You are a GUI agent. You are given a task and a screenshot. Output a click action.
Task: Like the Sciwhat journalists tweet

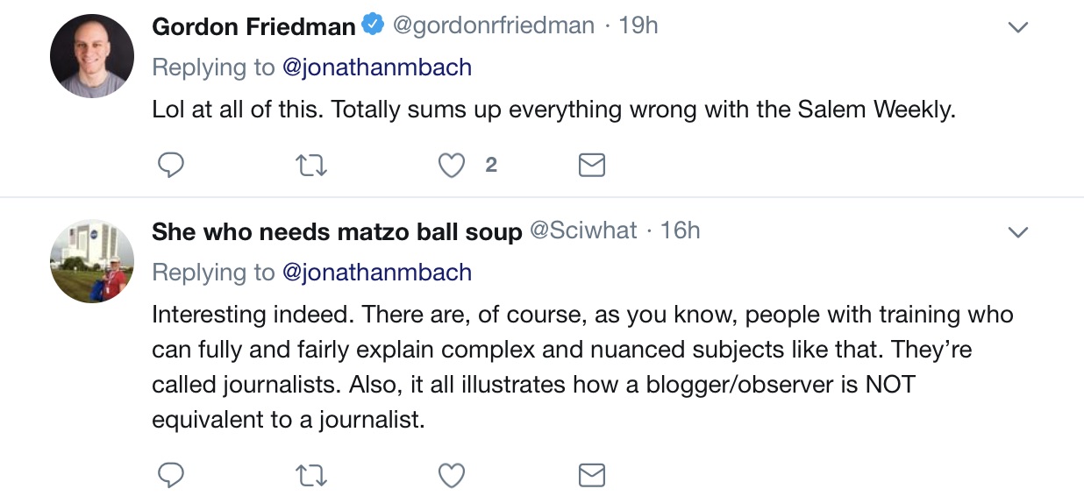point(452,474)
